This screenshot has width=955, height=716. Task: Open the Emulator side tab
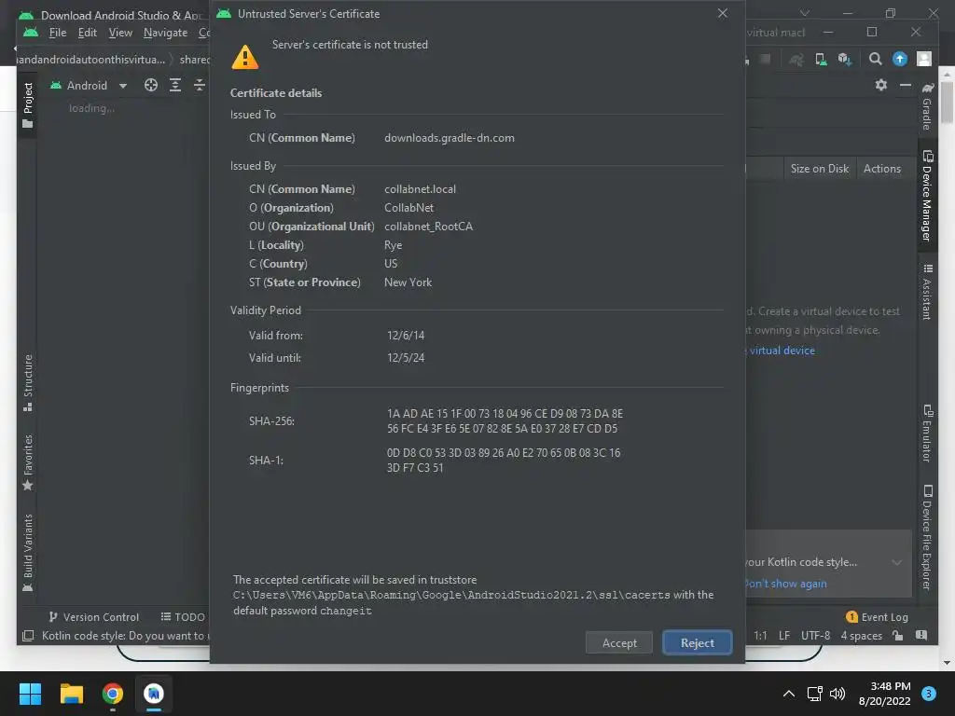pos(927,434)
